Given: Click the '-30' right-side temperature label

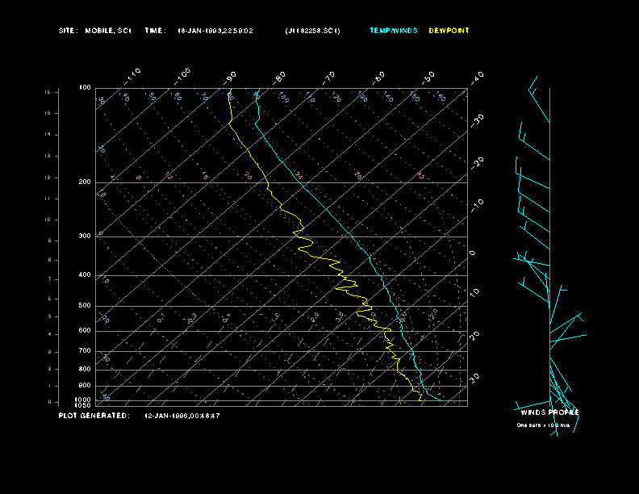Looking at the screenshot, I should [477, 121].
